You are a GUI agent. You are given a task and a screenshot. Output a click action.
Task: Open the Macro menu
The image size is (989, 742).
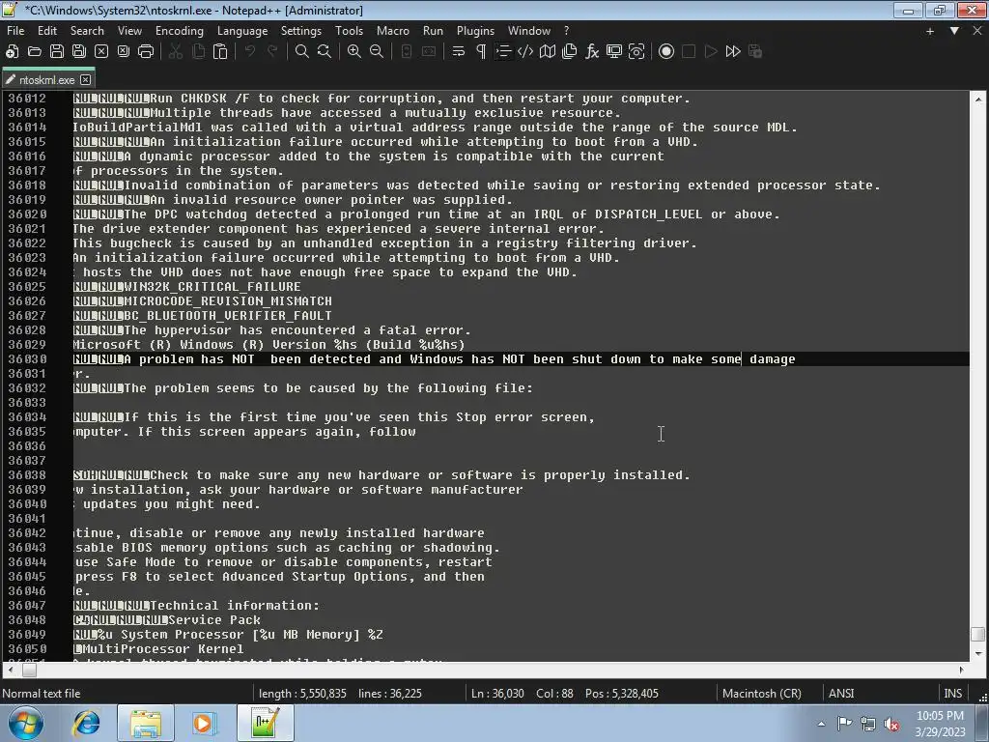393,31
